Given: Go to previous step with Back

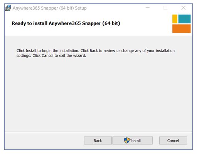Looking at the screenshot, I should pyautogui.click(x=98, y=141).
